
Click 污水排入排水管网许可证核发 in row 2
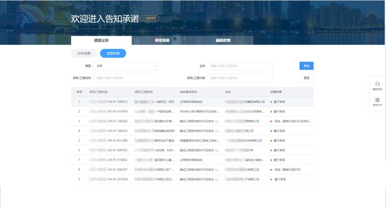click(x=199, y=111)
